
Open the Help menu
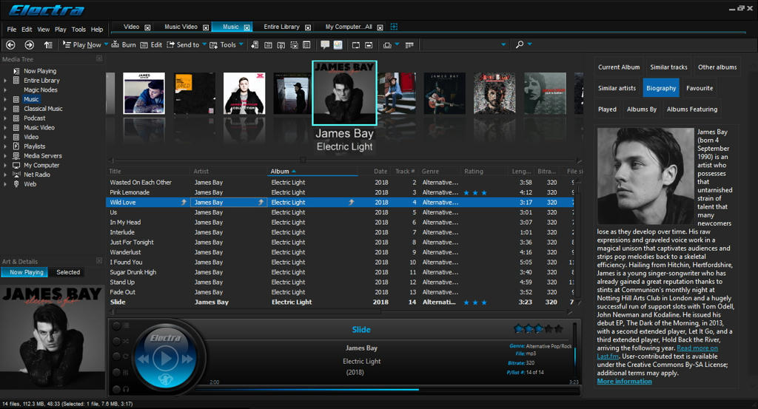[97, 30]
